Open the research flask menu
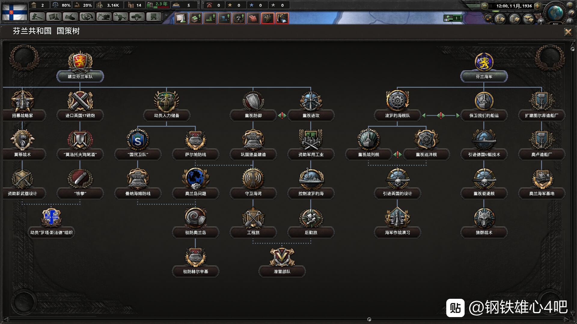Image resolution: width=577 pixels, height=324 pixels. click(x=54, y=17)
